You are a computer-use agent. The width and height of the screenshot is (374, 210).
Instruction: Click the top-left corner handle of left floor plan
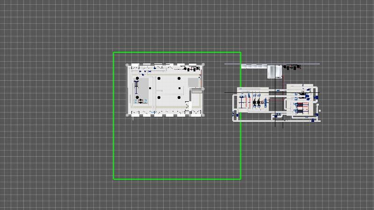pos(128,65)
